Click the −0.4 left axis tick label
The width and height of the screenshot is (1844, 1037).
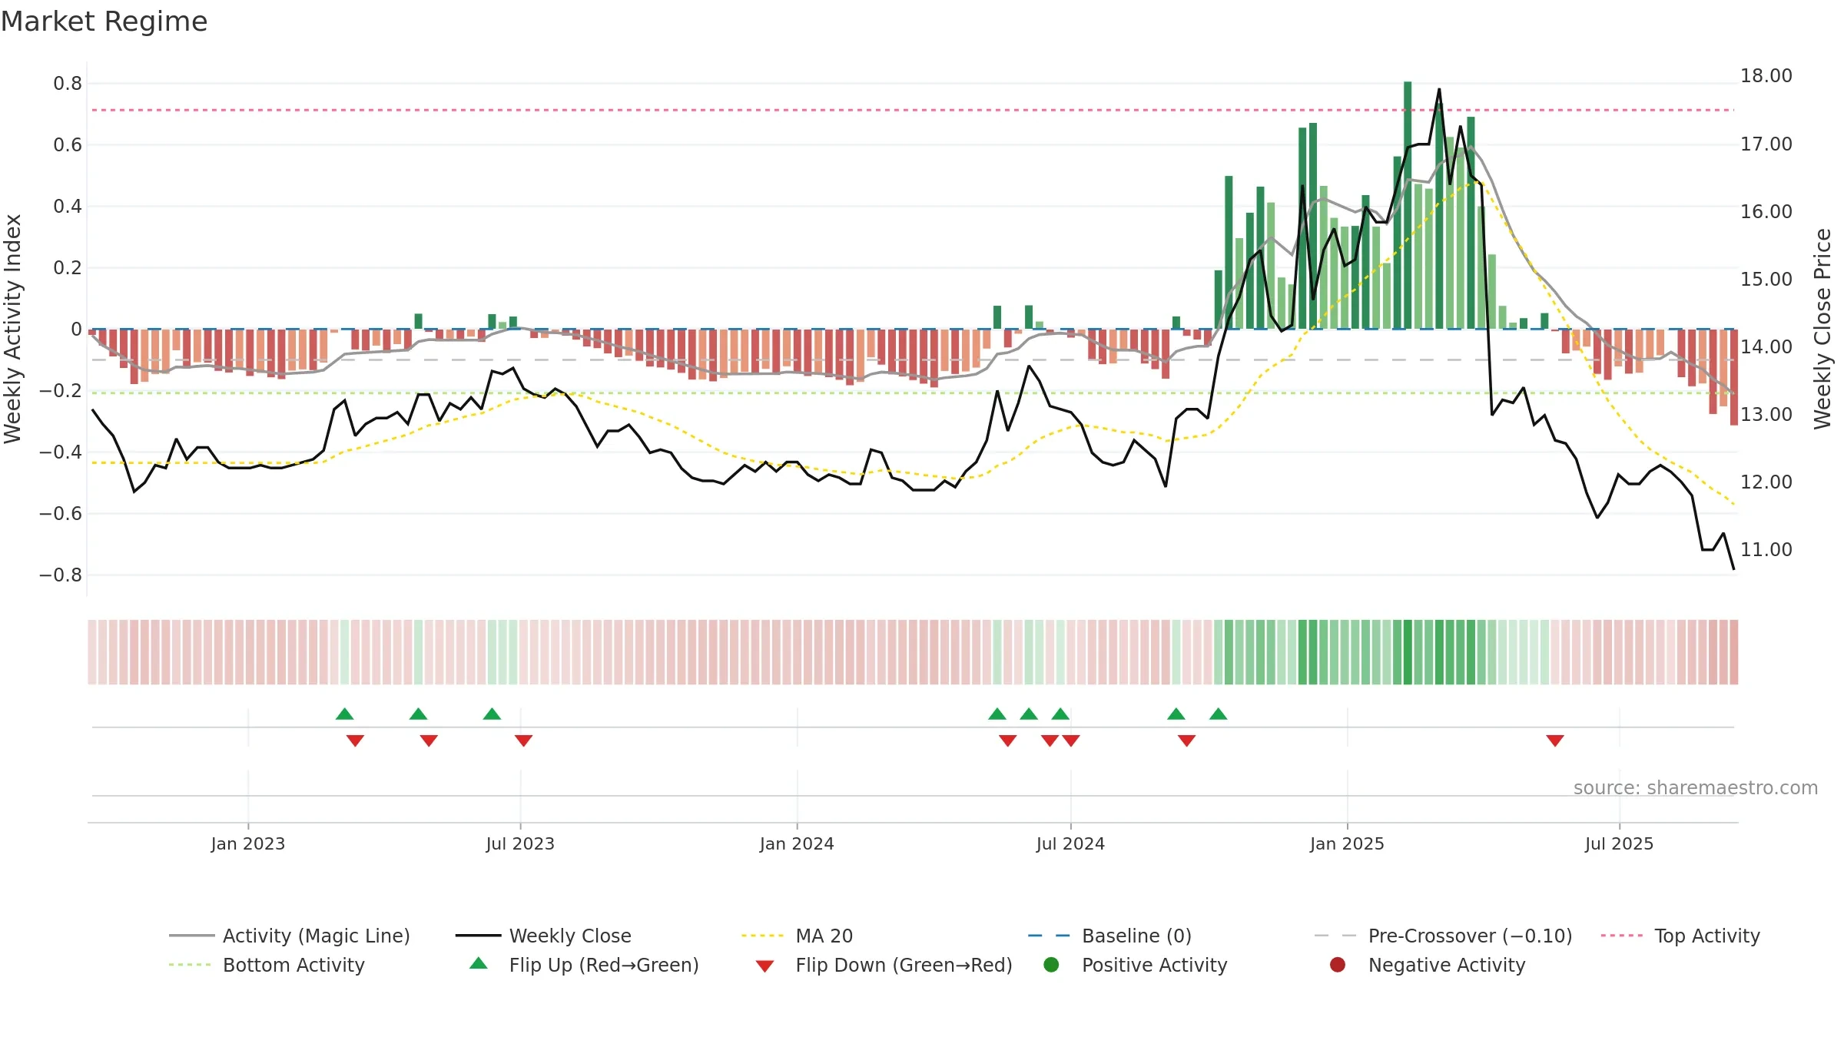tap(61, 452)
